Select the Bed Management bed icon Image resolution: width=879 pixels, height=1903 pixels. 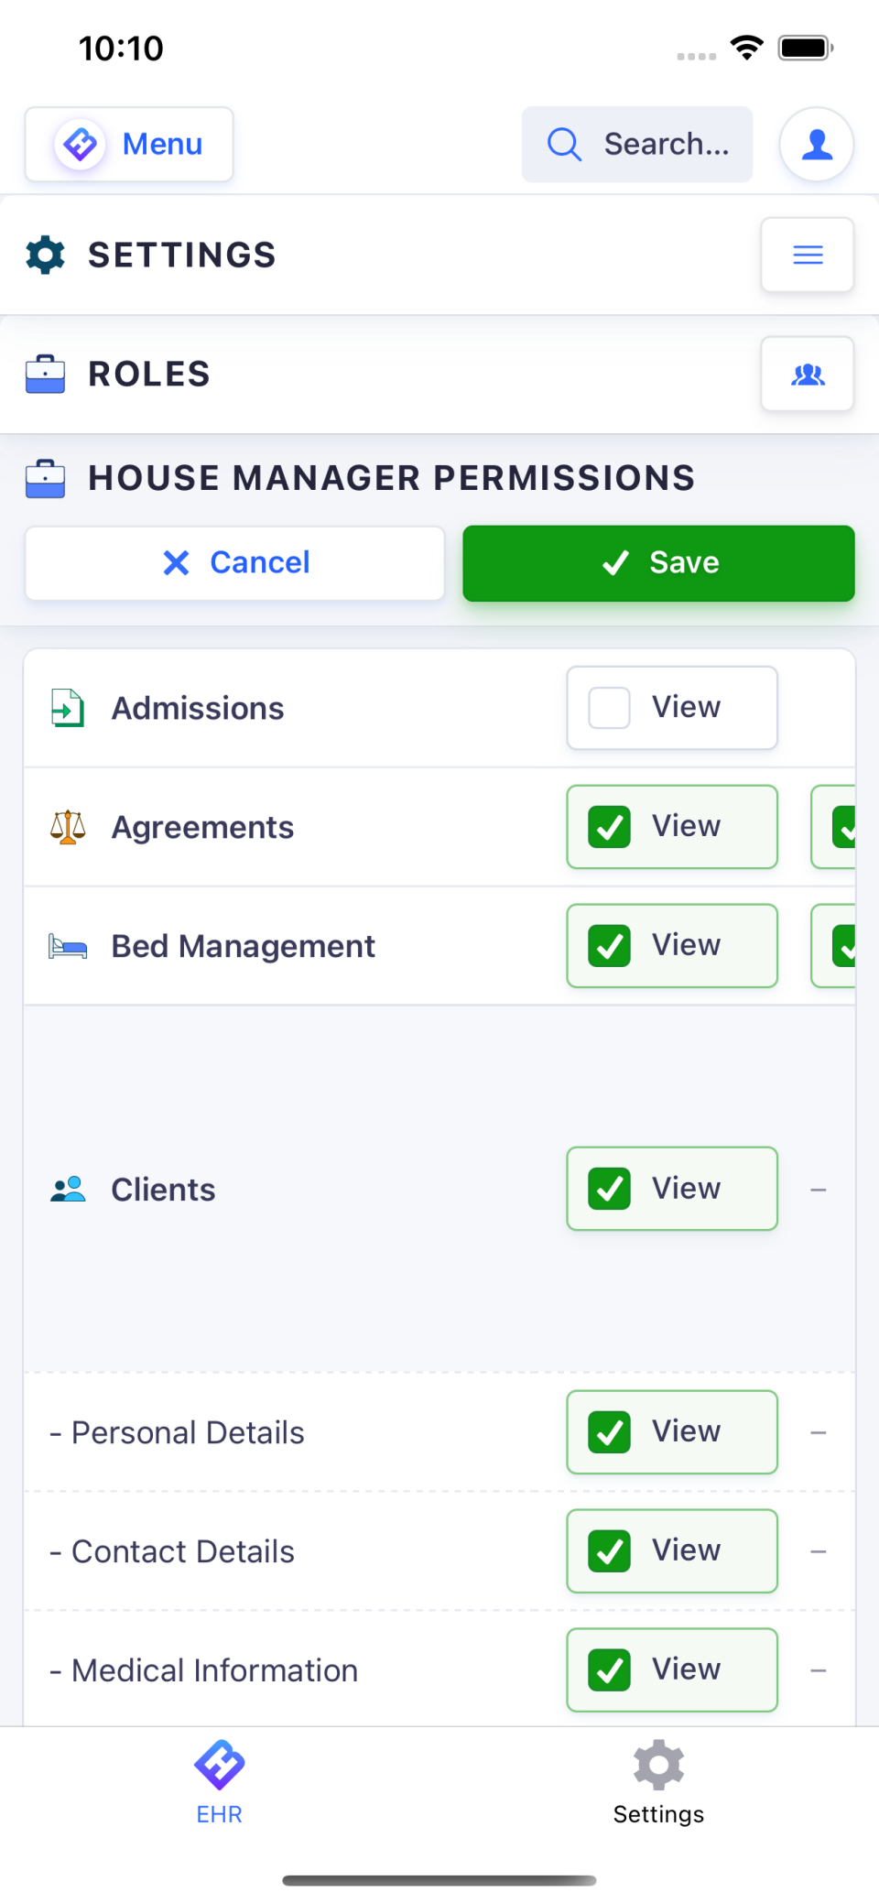pyautogui.click(x=68, y=946)
